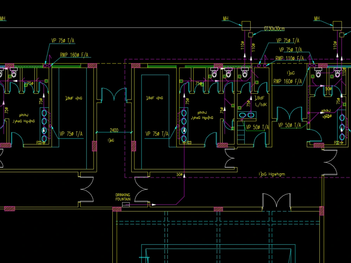
Task: Select the 50ø pipe label above the fountain
Action: click(x=179, y=174)
